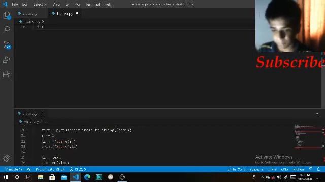Change the UTF-8 file encoding
This screenshot has height=182, width=325.
tap(272, 169)
